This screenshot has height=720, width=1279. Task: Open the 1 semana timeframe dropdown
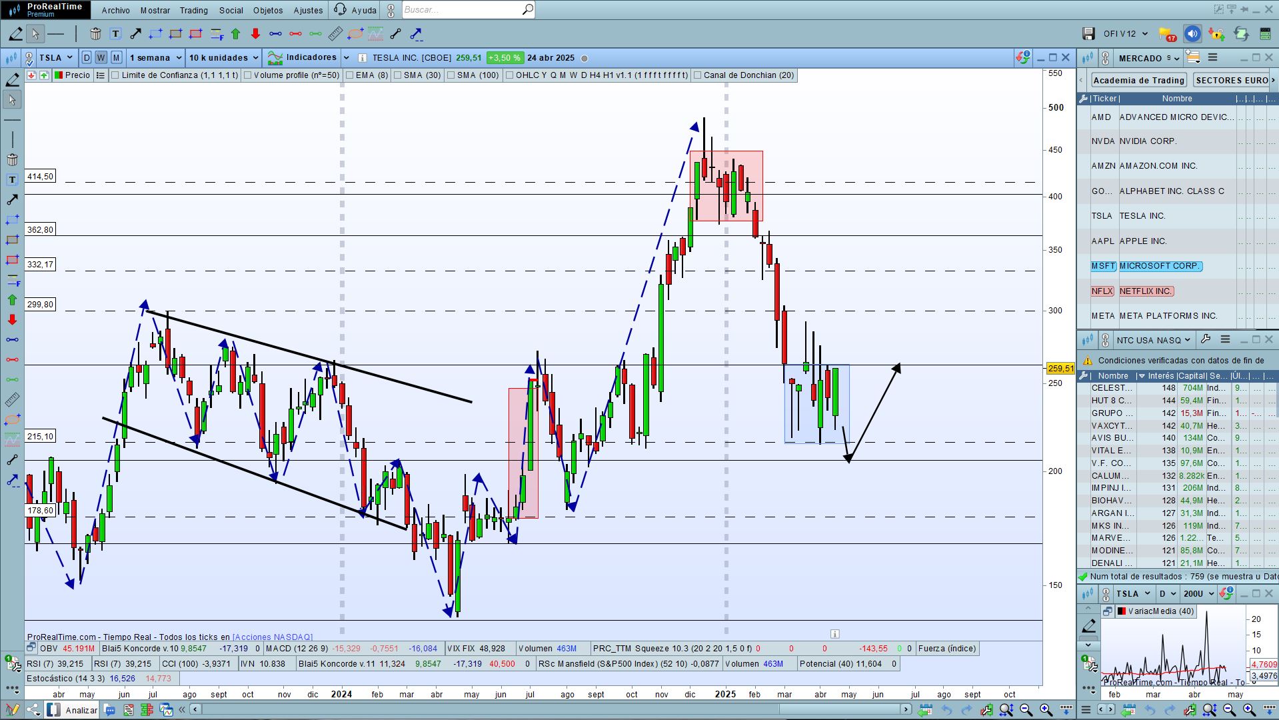[155, 58]
